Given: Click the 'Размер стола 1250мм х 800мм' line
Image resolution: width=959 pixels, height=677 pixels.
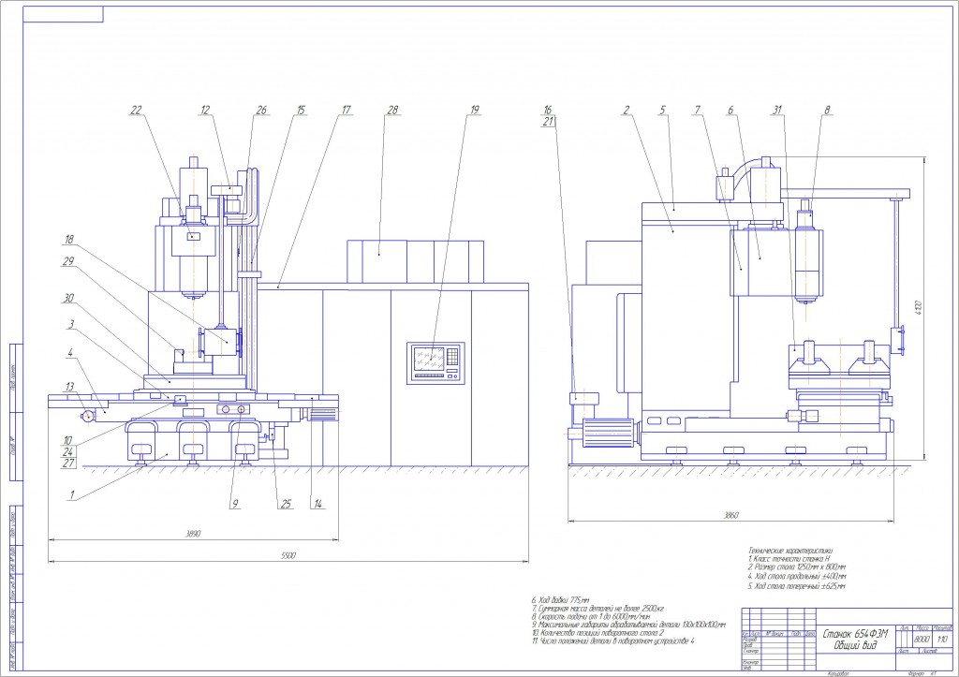Looking at the screenshot, I should 797,568.
